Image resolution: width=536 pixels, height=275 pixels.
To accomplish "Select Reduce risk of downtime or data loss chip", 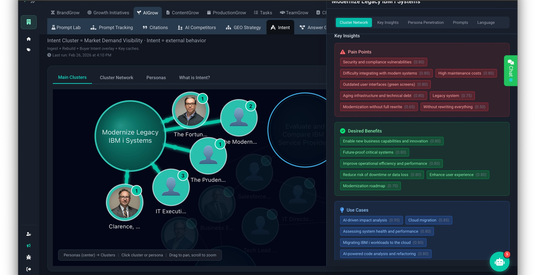I will tap(382, 175).
